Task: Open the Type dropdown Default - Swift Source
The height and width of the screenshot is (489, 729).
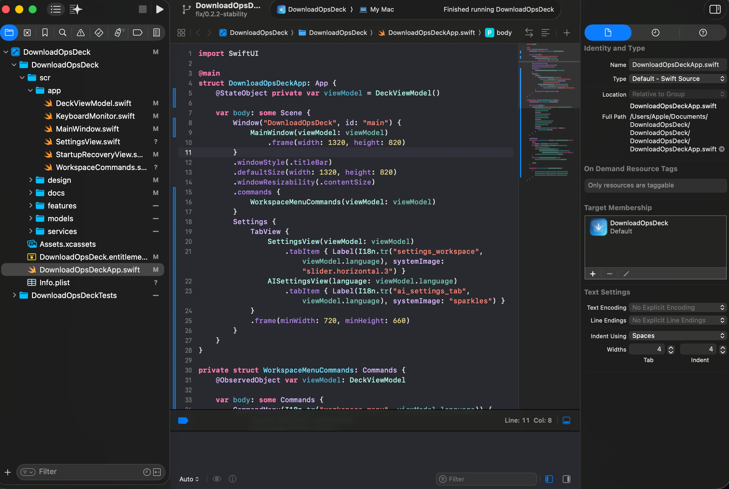Action: 677,79
